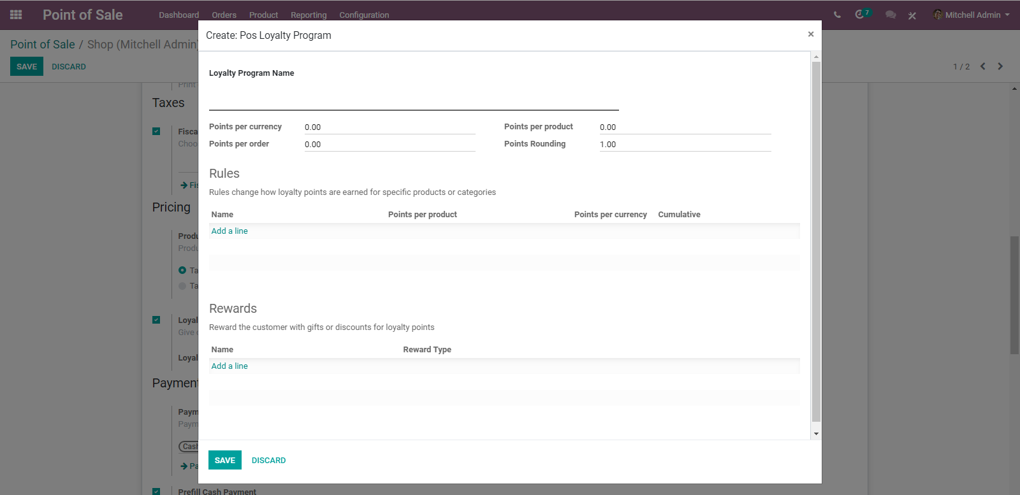Edit the Points Rounding value
Viewport: 1020px width, 495px height.
[685, 145]
